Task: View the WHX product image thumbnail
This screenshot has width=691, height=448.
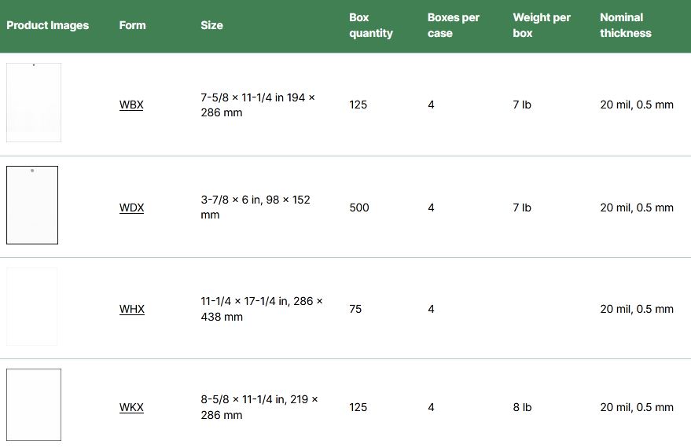Action: (x=32, y=307)
